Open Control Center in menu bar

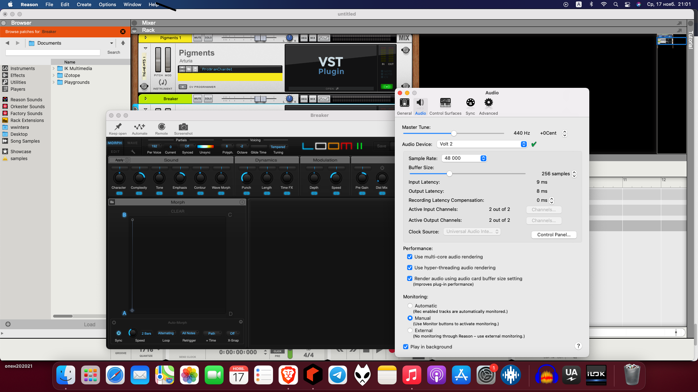[x=627, y=4]
